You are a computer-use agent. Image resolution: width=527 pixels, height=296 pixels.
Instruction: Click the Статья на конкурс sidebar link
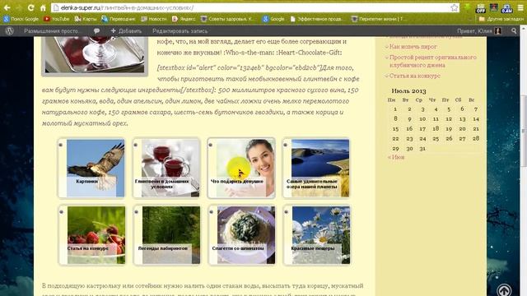coord(415,76)
